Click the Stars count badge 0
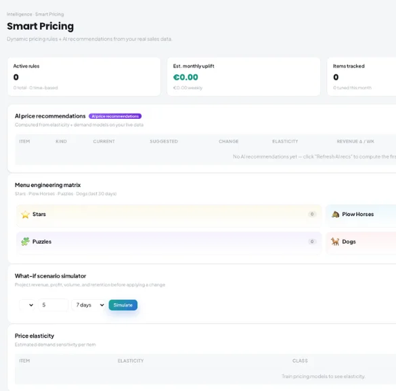The width and height of the screenshot is (396, 391). coord(312,214)
